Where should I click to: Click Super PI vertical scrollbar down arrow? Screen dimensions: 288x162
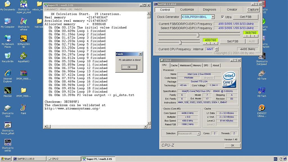coord(149,123)
